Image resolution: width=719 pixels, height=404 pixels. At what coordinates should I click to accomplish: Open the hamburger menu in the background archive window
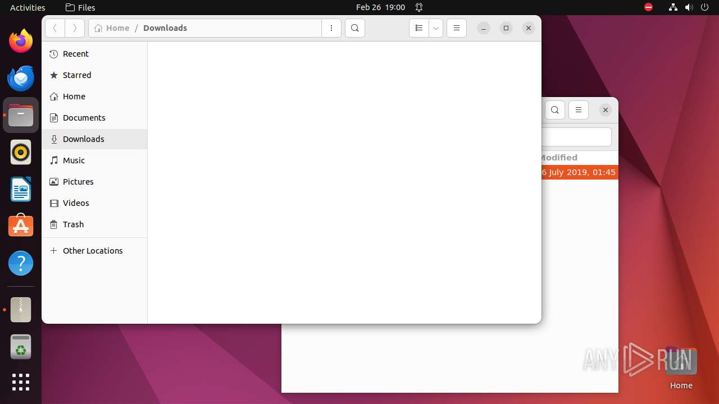[579, 110]
